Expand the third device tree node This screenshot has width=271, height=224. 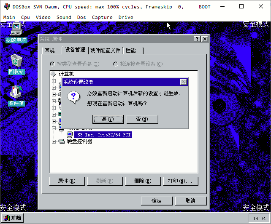[x=54, y=94]
